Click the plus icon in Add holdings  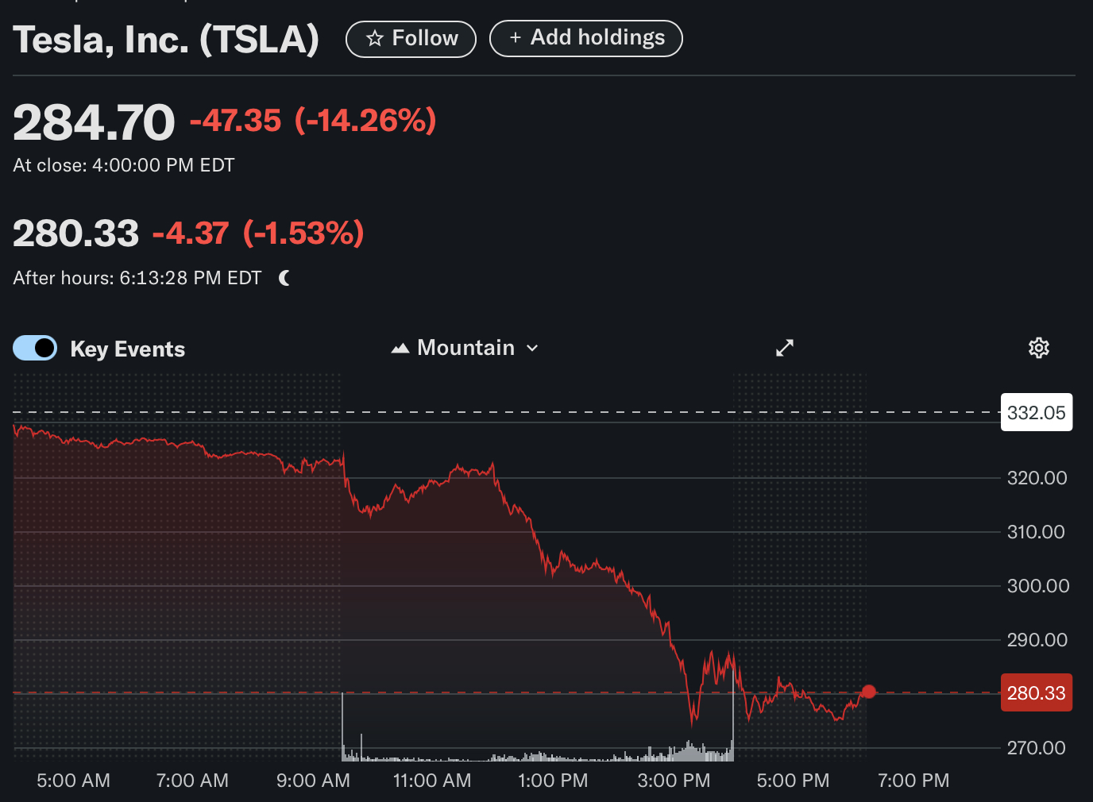click(513, 37)
